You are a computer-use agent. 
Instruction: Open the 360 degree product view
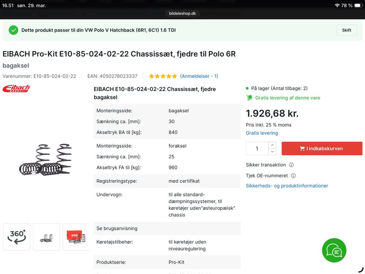point(17,237)
